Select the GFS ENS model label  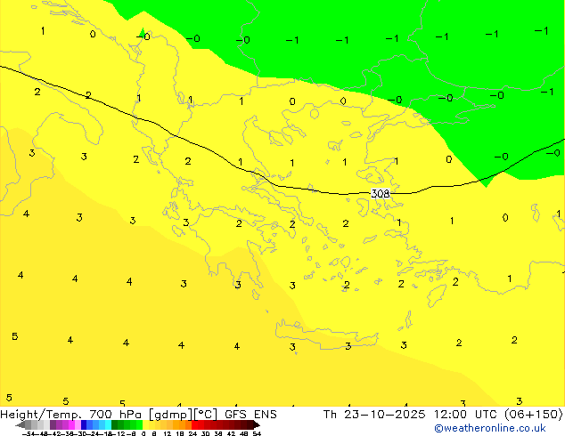pos(250,415)
